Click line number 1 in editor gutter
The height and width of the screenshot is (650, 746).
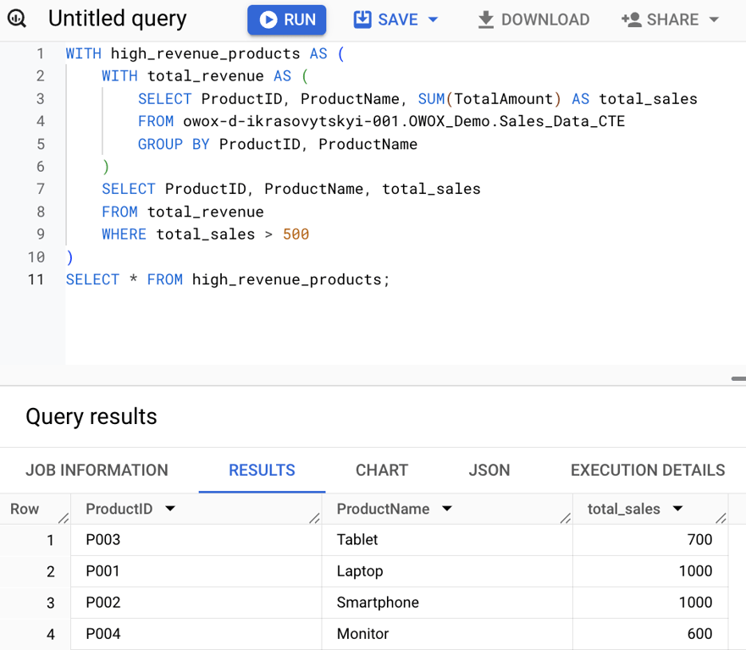point(40,53)
